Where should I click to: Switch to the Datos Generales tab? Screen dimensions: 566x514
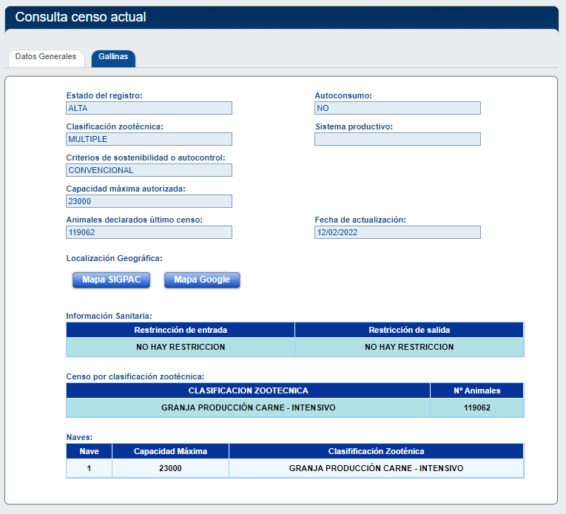(46, 57)
